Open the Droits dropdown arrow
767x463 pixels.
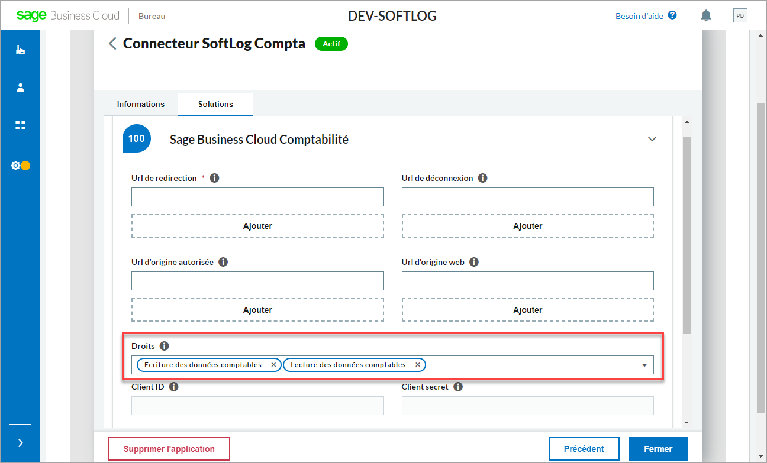tap(644, 365)
